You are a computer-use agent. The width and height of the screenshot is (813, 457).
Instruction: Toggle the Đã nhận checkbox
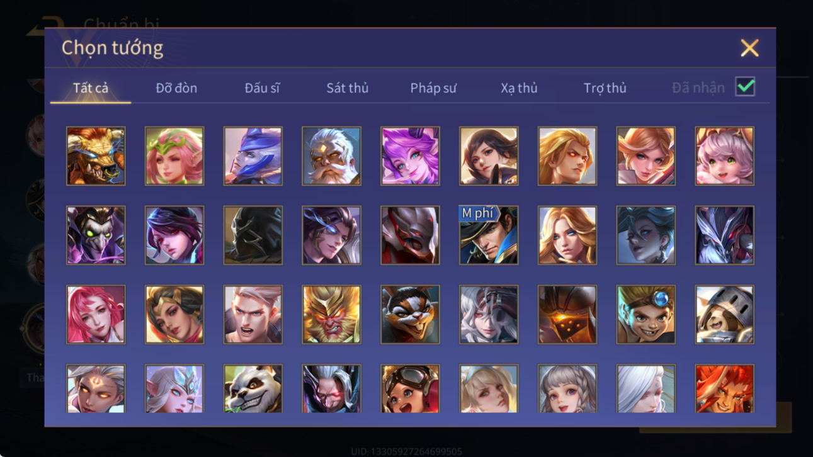(745, 87)
